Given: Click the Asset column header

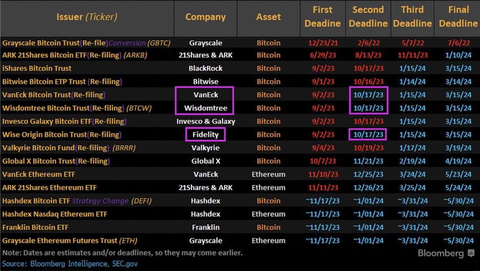Looking at the screenshot, I should (x=268, y=17).
